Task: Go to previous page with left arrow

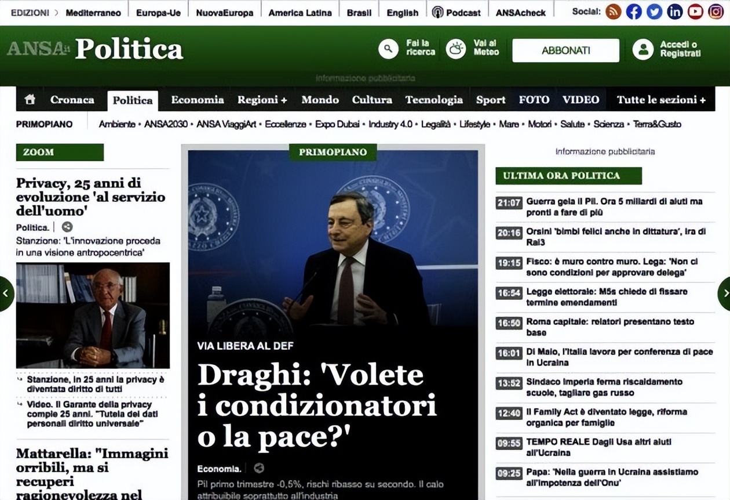Action: [x=6, y=294]
